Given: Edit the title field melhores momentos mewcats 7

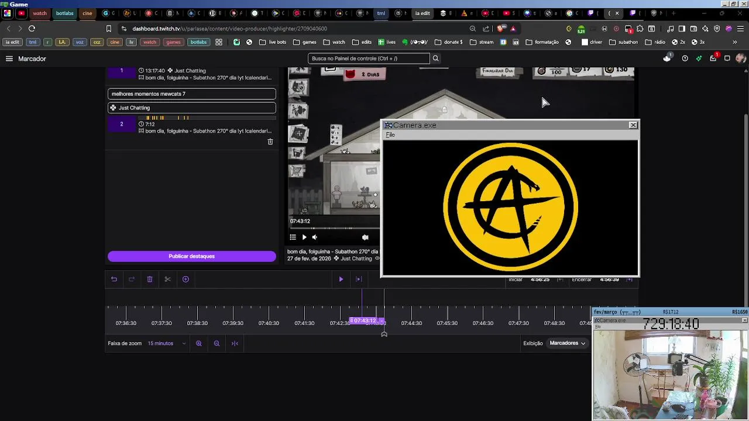Looking at the screenshot, I should [x=192, y=94].
